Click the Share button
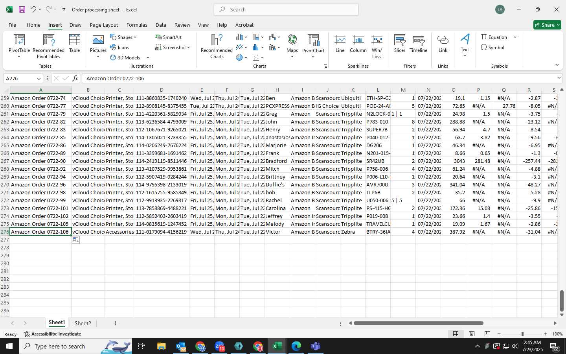 547,25
